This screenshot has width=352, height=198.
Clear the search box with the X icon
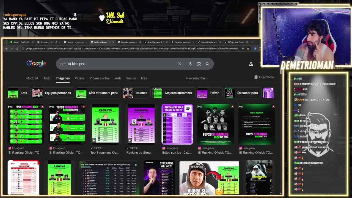[x=180, y=64]
